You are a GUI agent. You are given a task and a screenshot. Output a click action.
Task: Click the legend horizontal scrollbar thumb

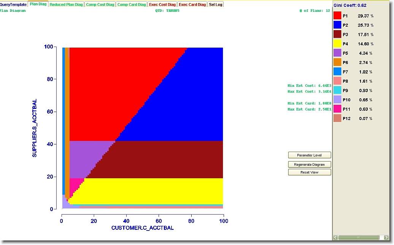(x=359, y=237)
